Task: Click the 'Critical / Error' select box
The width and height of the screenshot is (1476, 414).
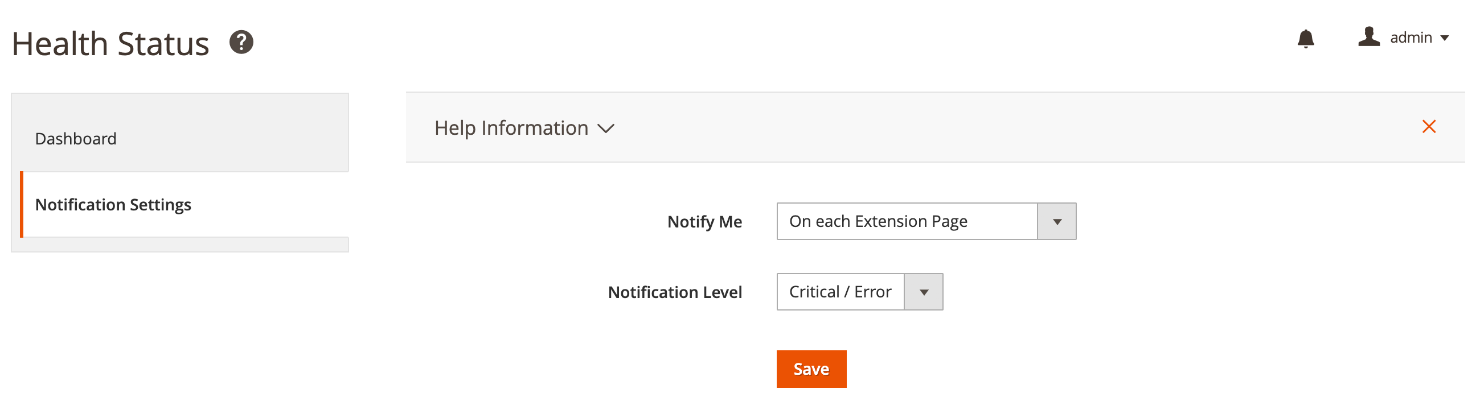Action: pos(840,292)
